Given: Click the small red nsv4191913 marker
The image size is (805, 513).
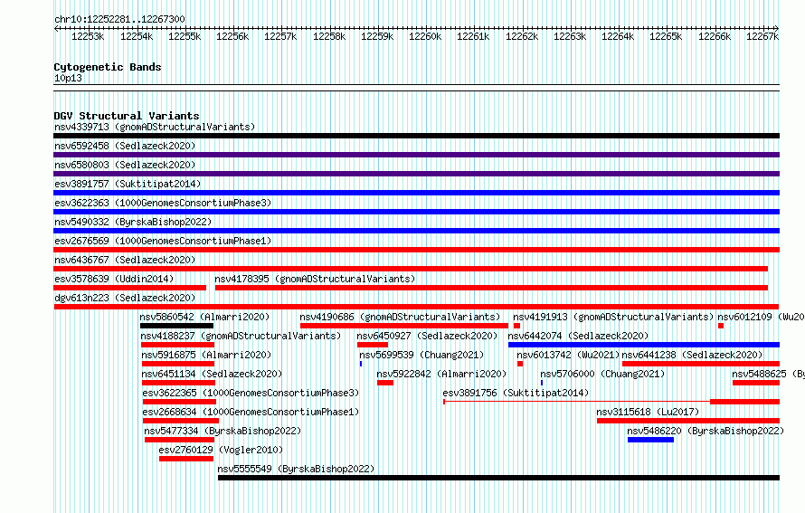Looking at the screenshot, I should tap(517, 326).
